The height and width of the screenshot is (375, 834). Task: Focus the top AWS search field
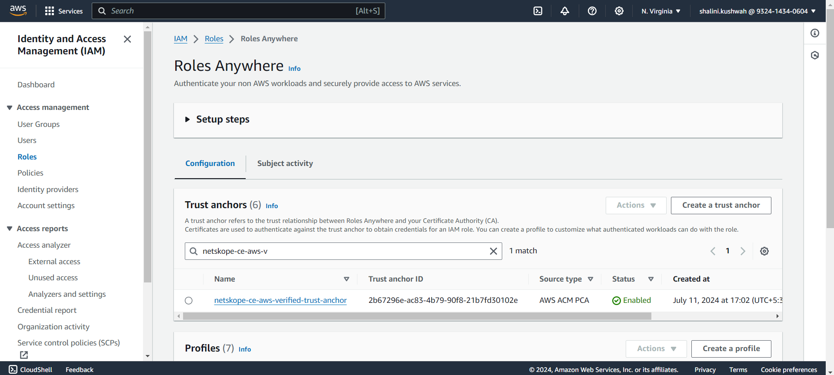(x=238, y=11)
